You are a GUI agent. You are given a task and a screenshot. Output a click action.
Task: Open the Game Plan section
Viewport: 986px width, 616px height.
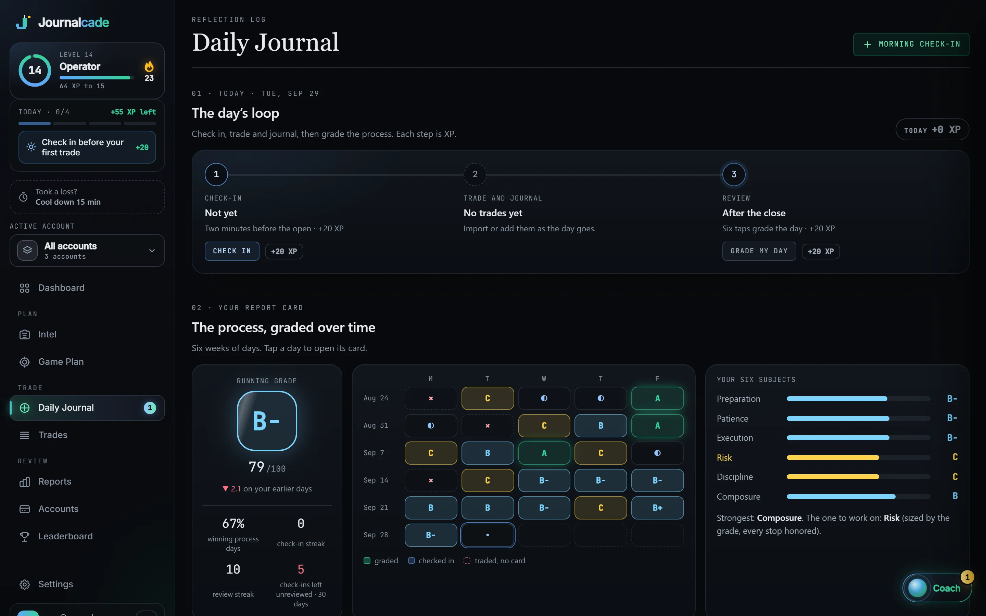[87, 362]
